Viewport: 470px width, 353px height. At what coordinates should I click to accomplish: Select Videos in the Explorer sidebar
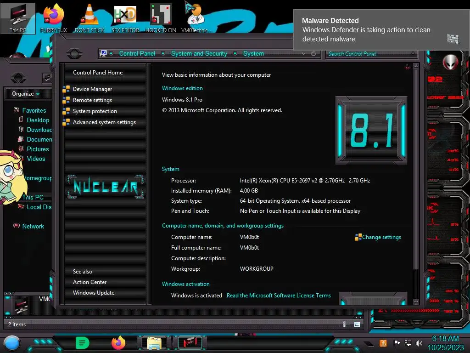tap(36, 159)
